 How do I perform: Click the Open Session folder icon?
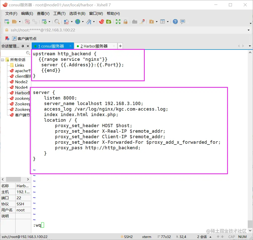14,22
